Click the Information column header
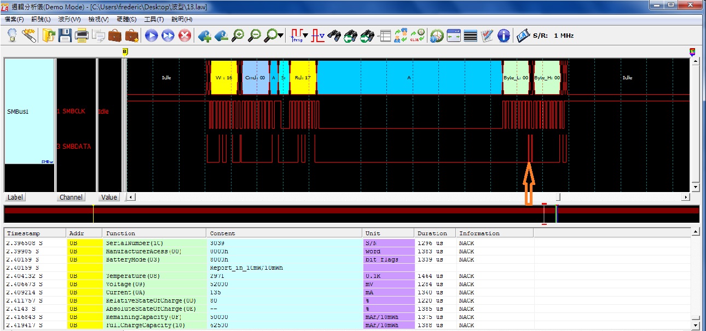Image resolution: width=706 pixels, height=331 pixels. 495,233
